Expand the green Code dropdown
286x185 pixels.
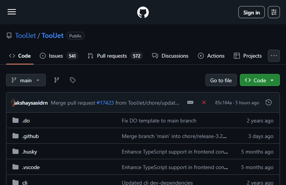[x=260, y=80]
